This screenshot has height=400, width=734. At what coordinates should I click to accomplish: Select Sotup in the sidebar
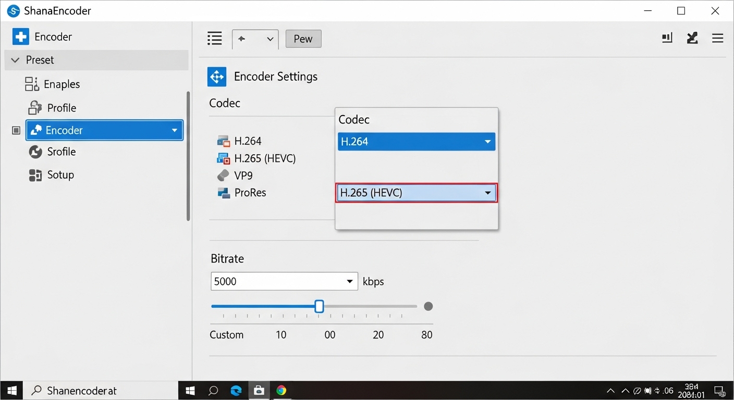pyautogui.click(x=60, y=174)
